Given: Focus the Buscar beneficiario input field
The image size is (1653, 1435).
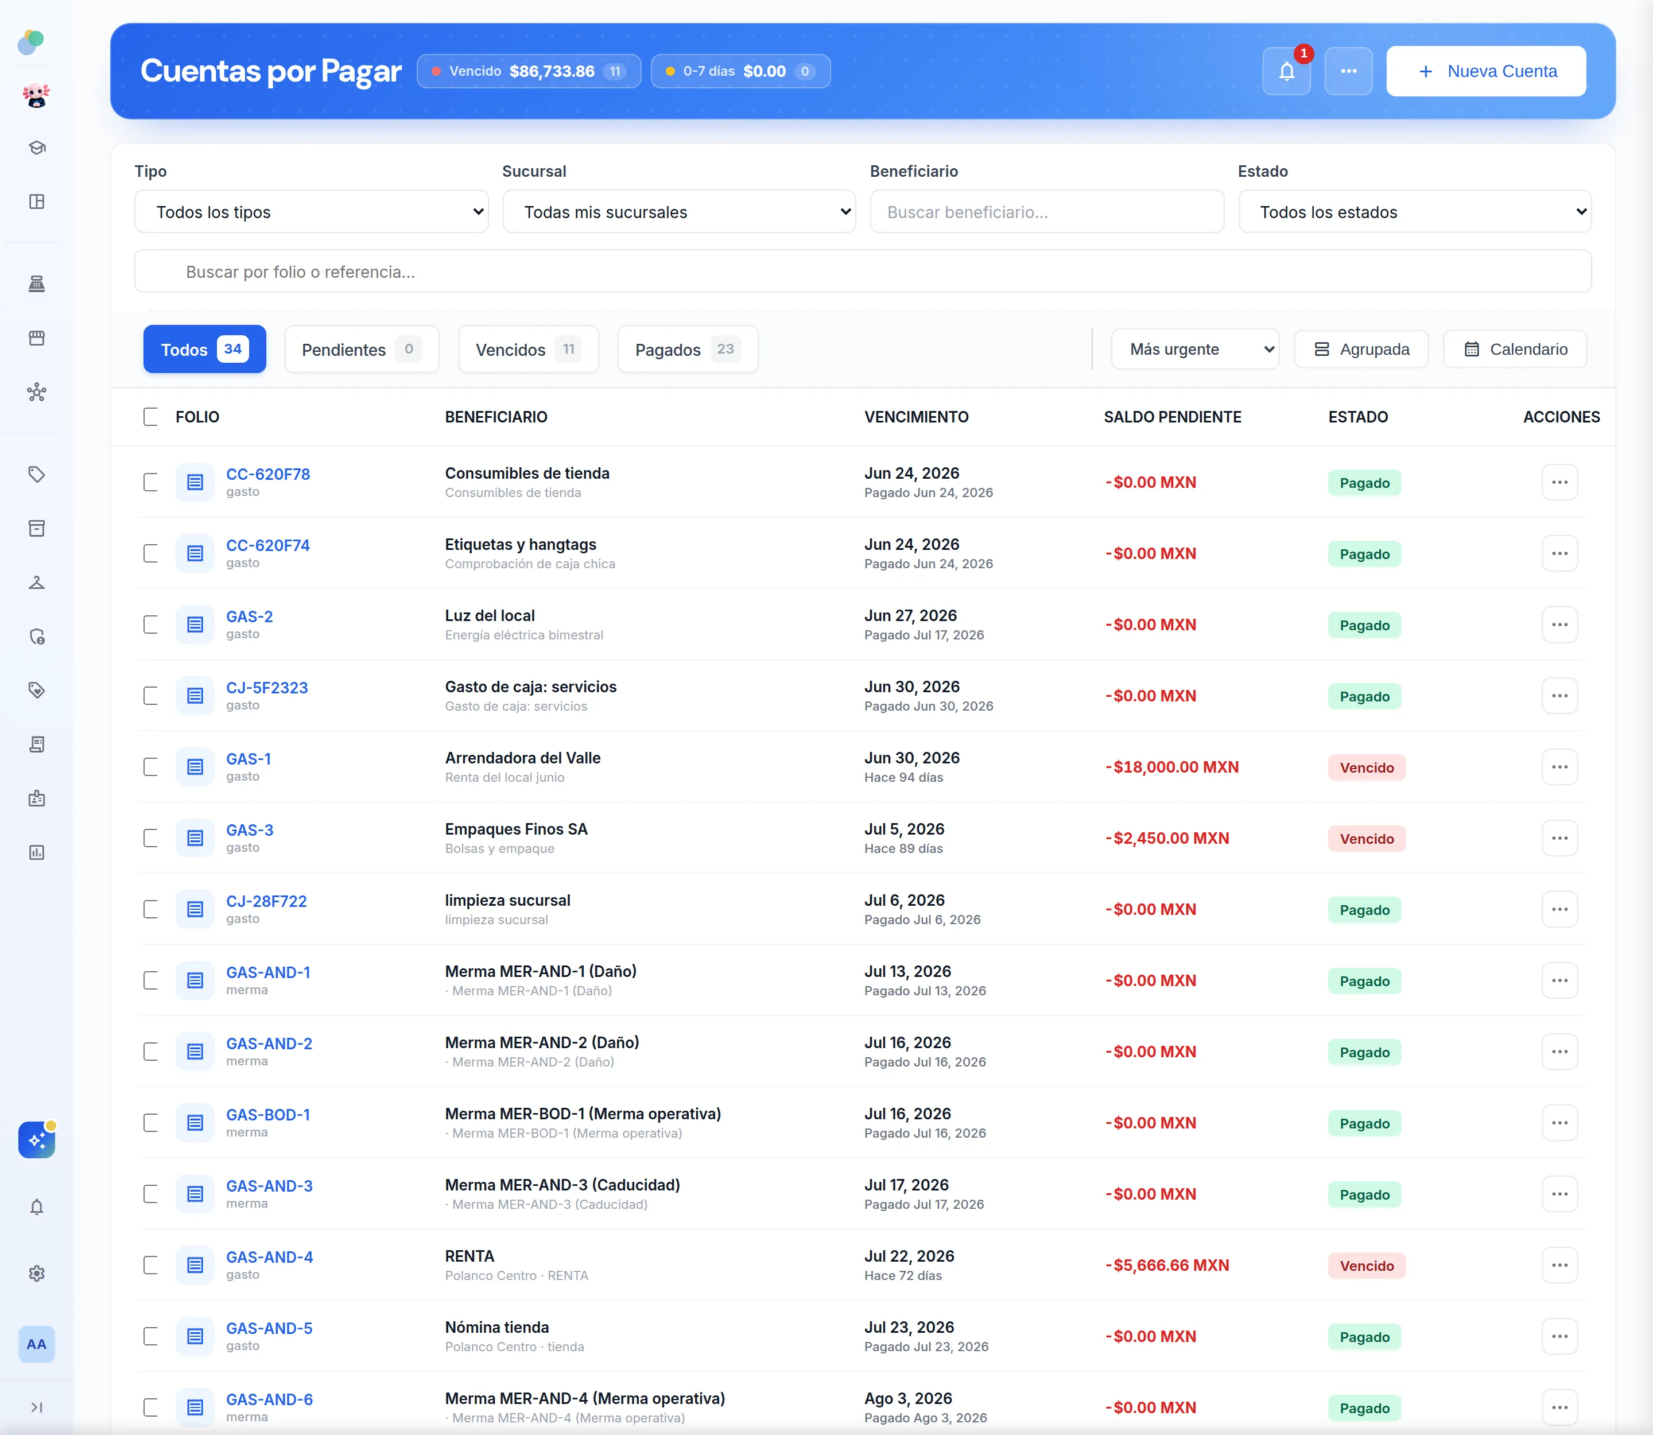Looking at the screenshot, I should pos(1047,211).
